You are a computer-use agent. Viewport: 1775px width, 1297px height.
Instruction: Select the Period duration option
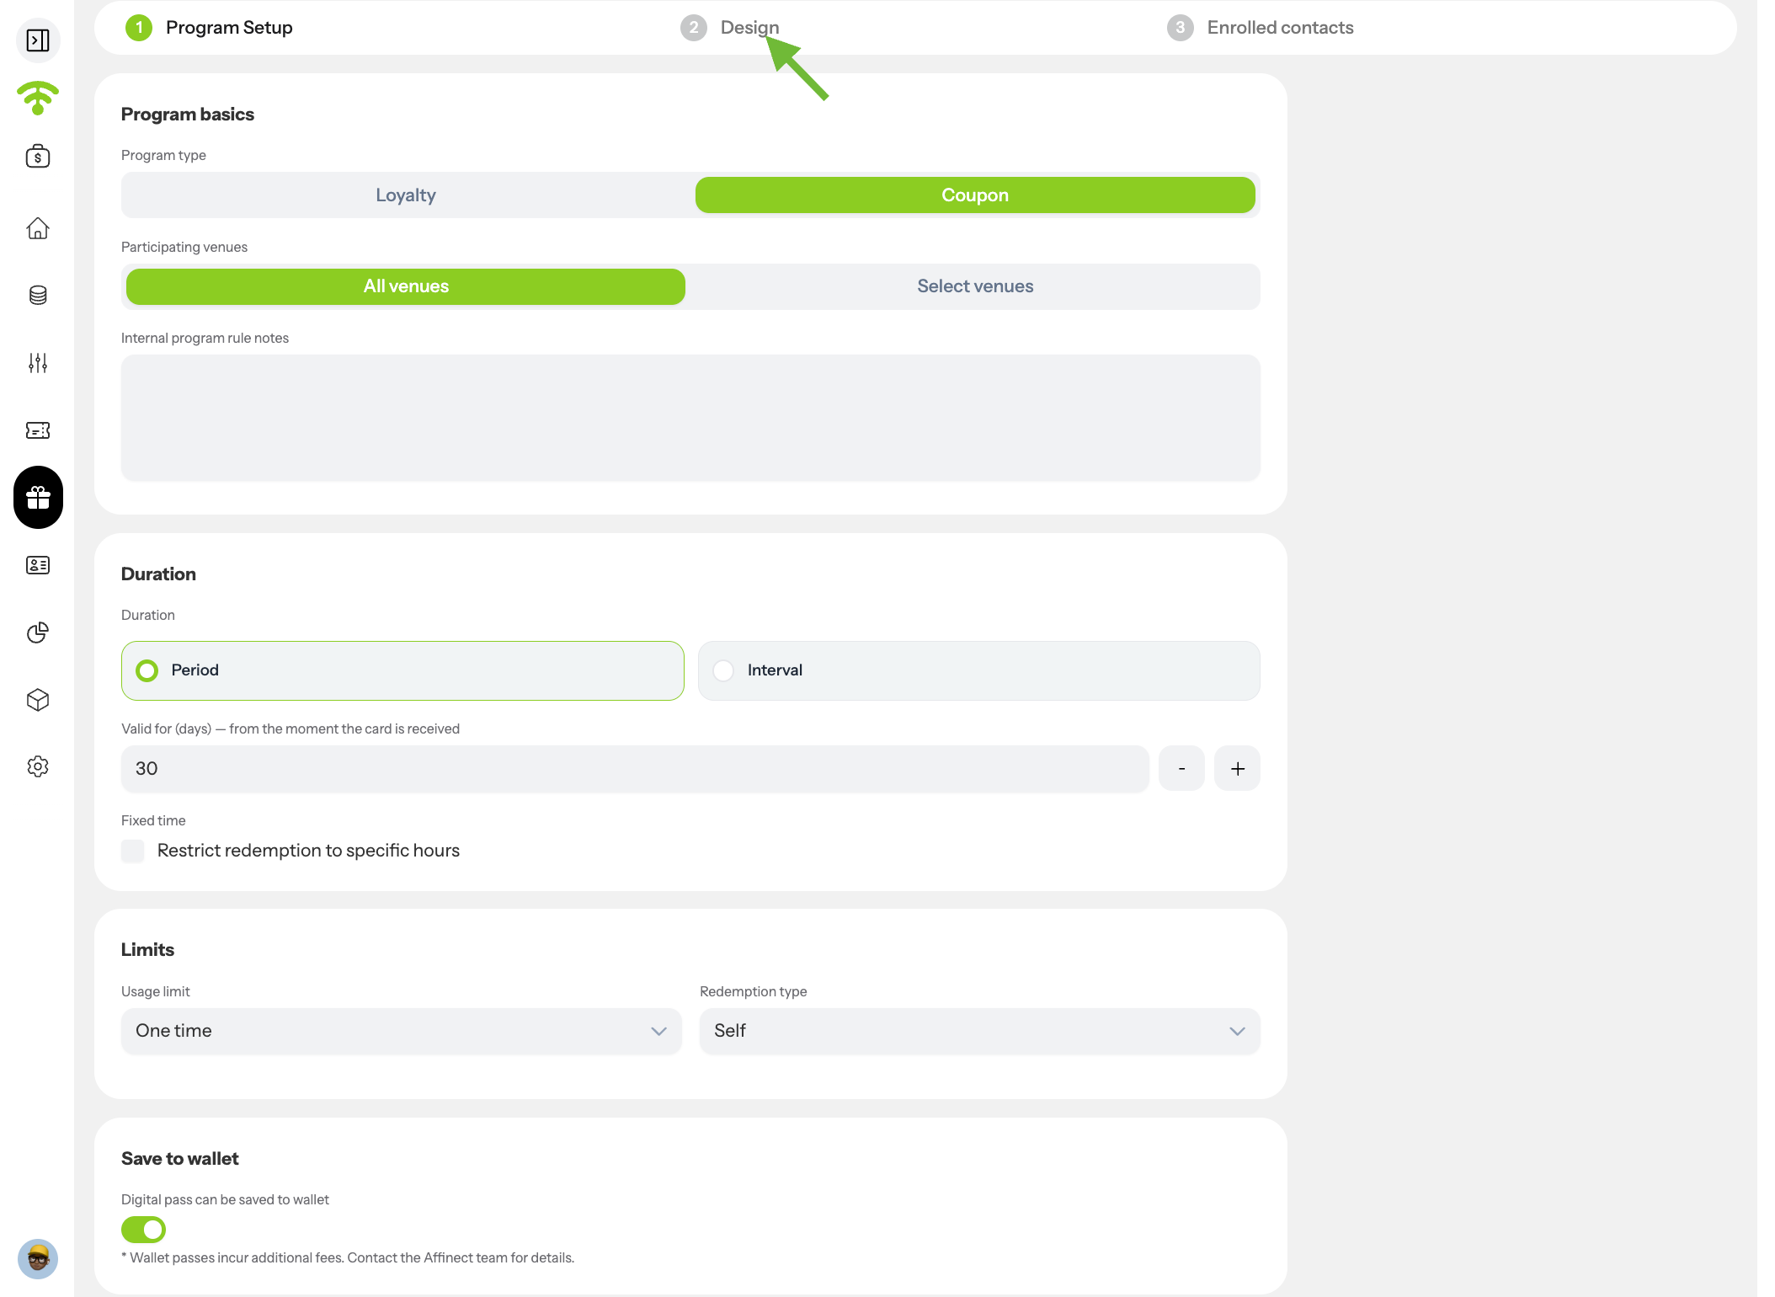402,670
